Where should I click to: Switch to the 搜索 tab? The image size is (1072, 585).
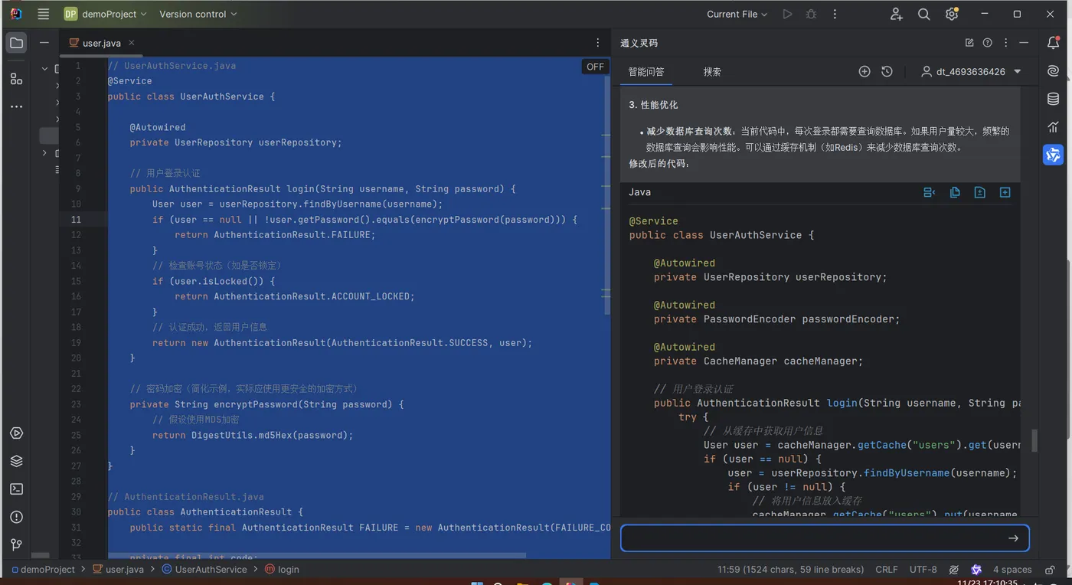[712, 72]
